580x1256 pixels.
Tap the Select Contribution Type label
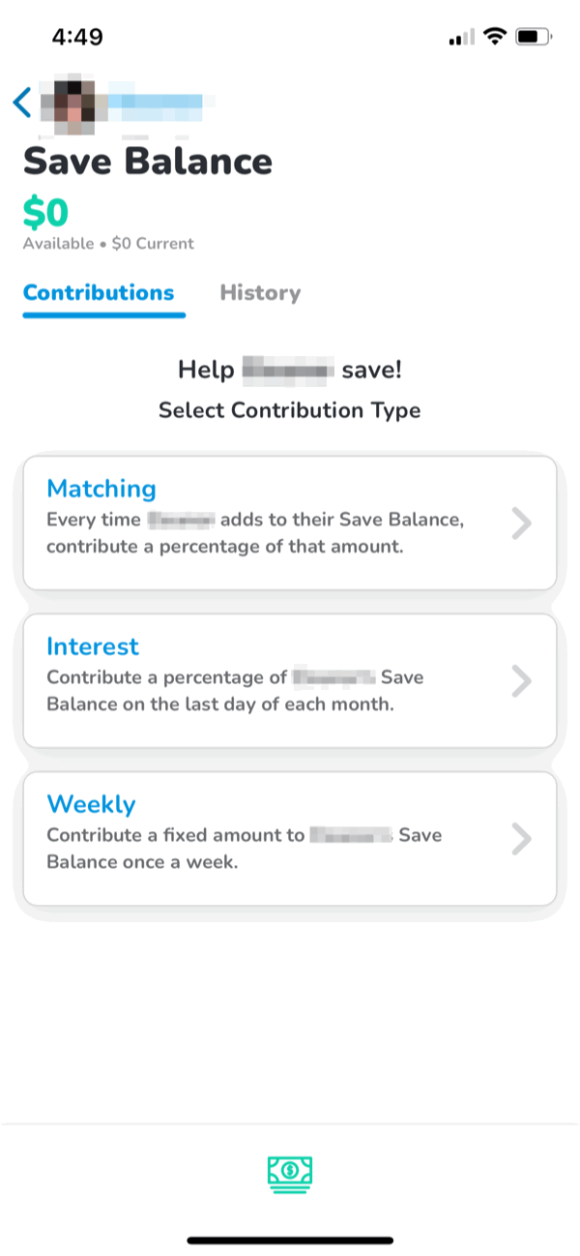[x=290, y=410]
